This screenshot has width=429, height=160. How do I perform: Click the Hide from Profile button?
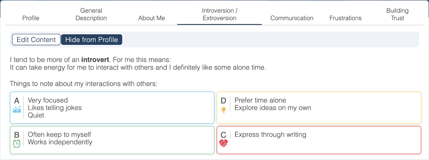point(92,40)
